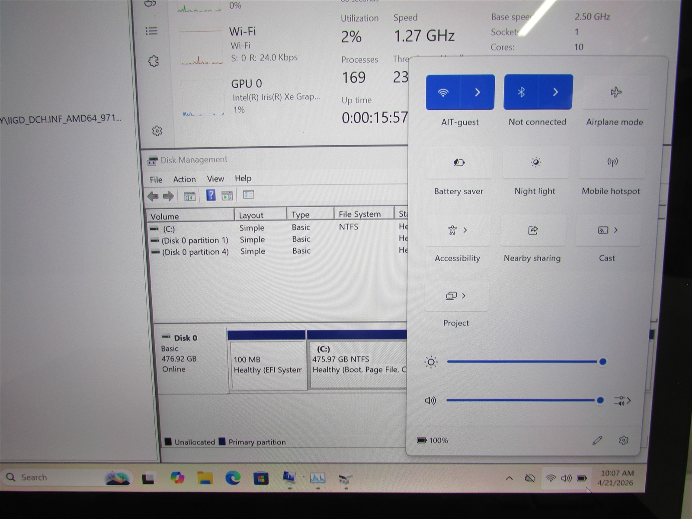Open Microsoft Edge from taskbar
Screen dimensions: 692x519
pos(233,478)
